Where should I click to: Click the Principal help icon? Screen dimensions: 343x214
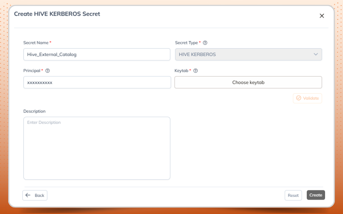tap(48, 71)
